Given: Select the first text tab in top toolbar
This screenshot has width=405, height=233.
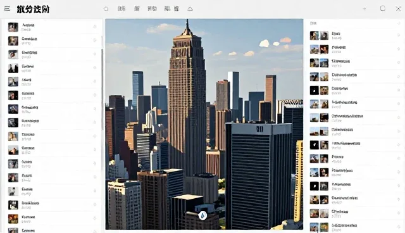Looking at the screenshot, I should click(x=121, y=9).
